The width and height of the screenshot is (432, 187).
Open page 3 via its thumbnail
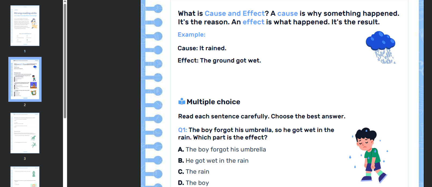(x=25, y=133)
